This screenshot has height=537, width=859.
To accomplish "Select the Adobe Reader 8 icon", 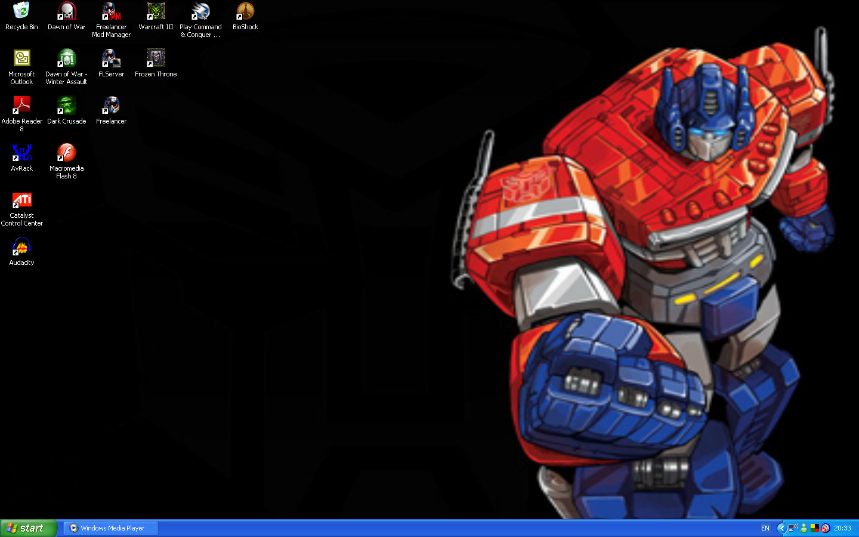I will 21,114.
